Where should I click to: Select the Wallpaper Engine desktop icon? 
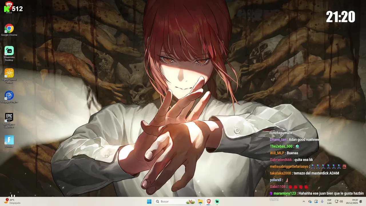coord(9,97)
